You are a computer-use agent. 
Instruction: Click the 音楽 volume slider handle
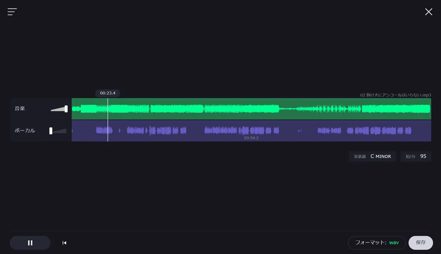pos(66,109)
